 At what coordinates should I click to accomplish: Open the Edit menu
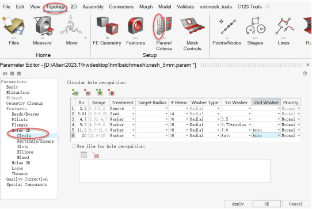[20, 7]
